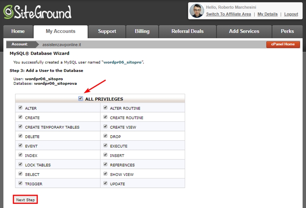
Task: Toggle the TRIGGER privilege checkbox
Action: pos(20,183)
